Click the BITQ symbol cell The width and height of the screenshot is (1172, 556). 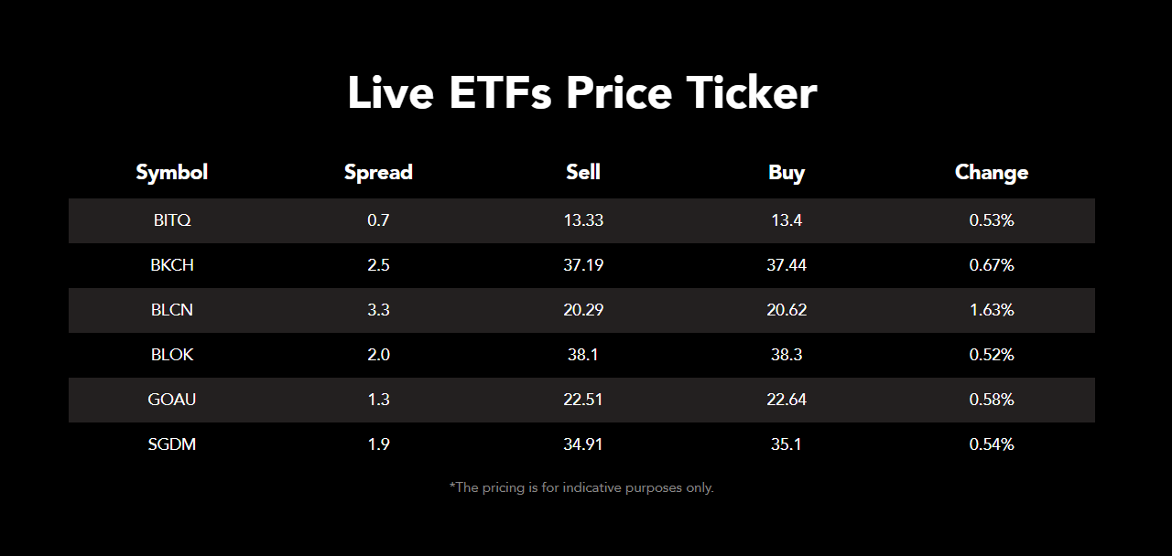pos(172,220)
